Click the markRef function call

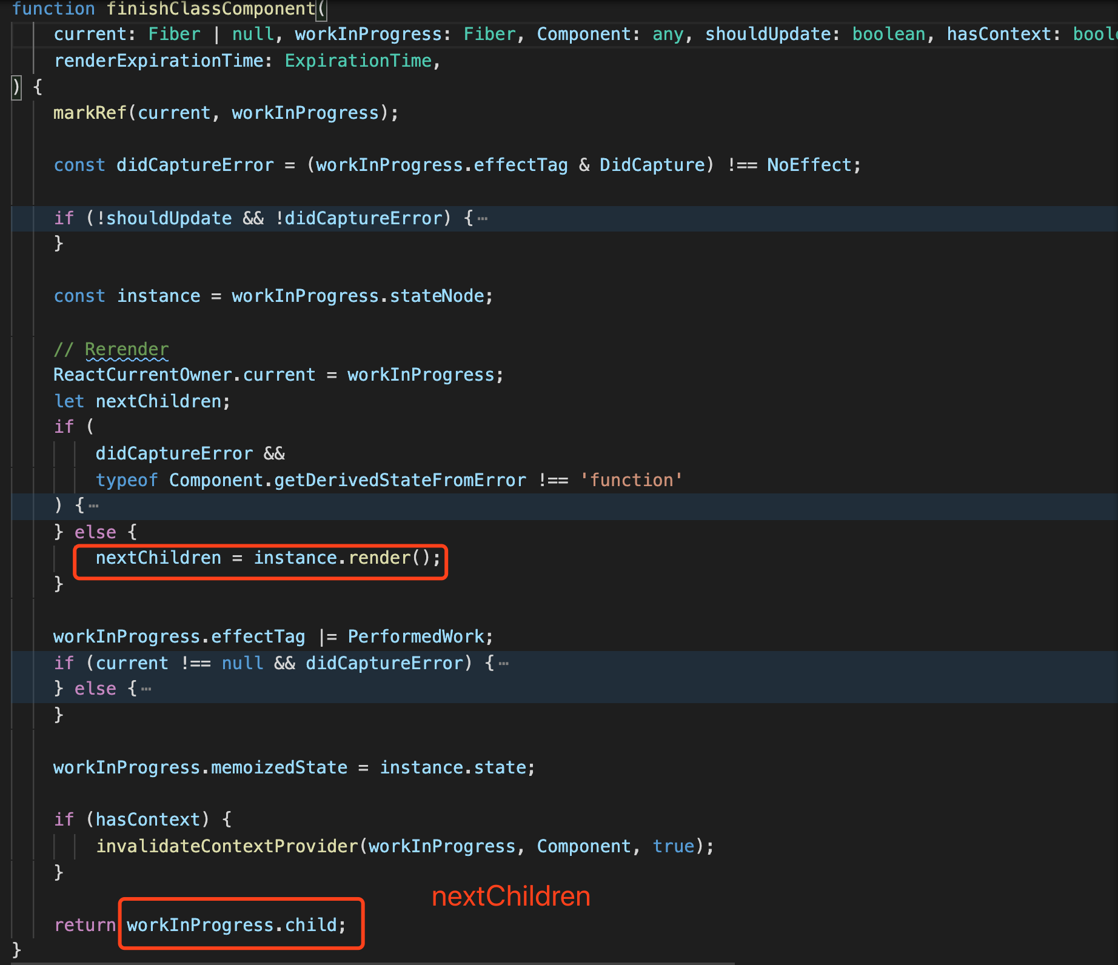click(x=90, y=113)
